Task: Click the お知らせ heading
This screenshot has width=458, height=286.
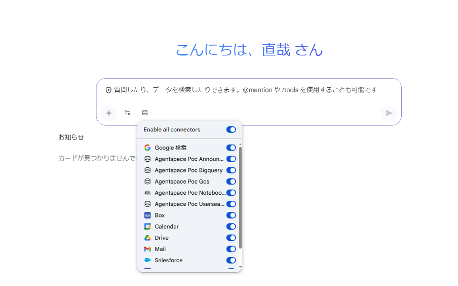Action: pos(71,137)
